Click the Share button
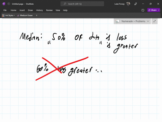 [153, 10]
